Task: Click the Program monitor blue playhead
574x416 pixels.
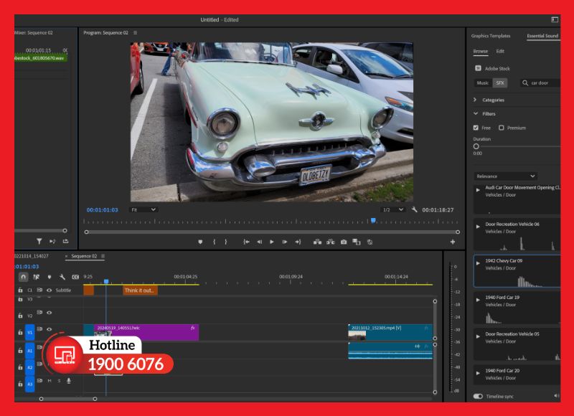Action: tap(373, 221)
